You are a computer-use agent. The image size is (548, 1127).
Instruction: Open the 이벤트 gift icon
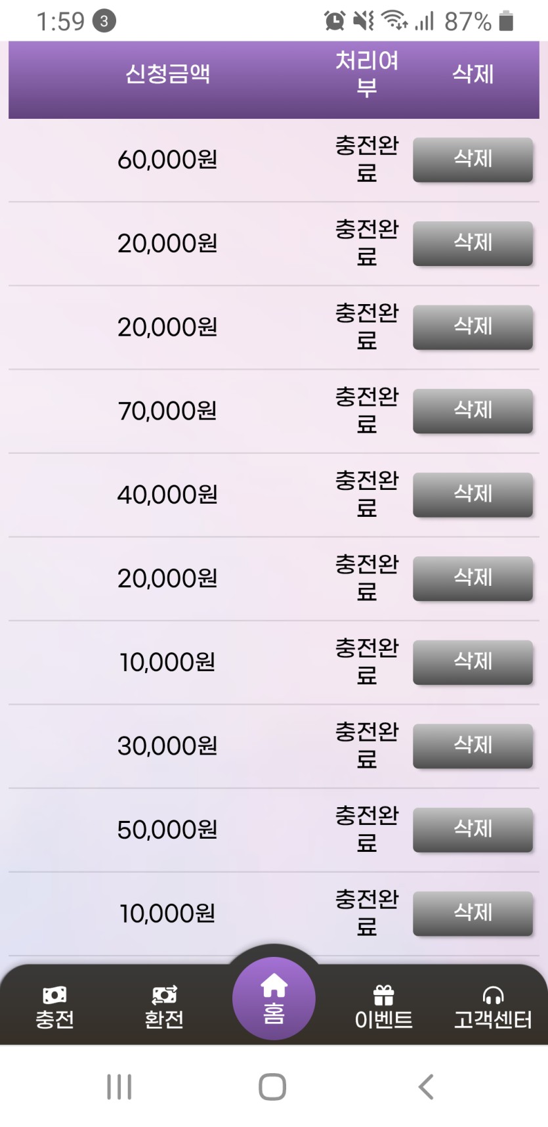pyautogui.click(x=383, y=996)
